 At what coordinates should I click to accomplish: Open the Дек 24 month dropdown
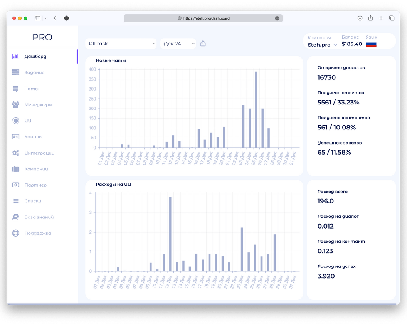178,44
